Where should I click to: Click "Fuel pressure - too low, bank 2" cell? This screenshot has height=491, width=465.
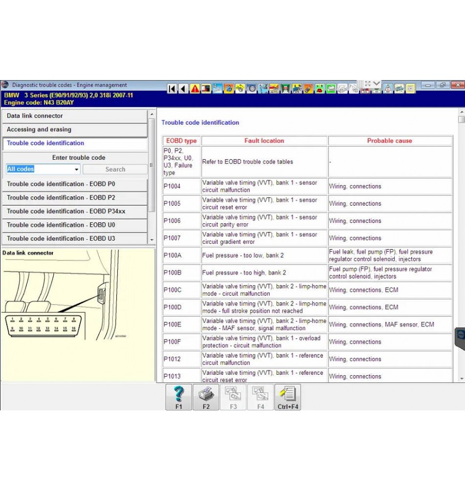(x=265, y=255)
